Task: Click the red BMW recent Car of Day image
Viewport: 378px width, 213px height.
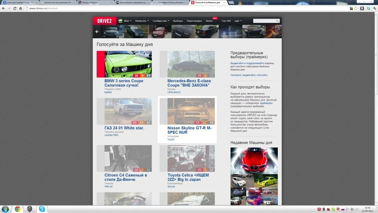Action: pyautogui.click(x=254, y=161)
